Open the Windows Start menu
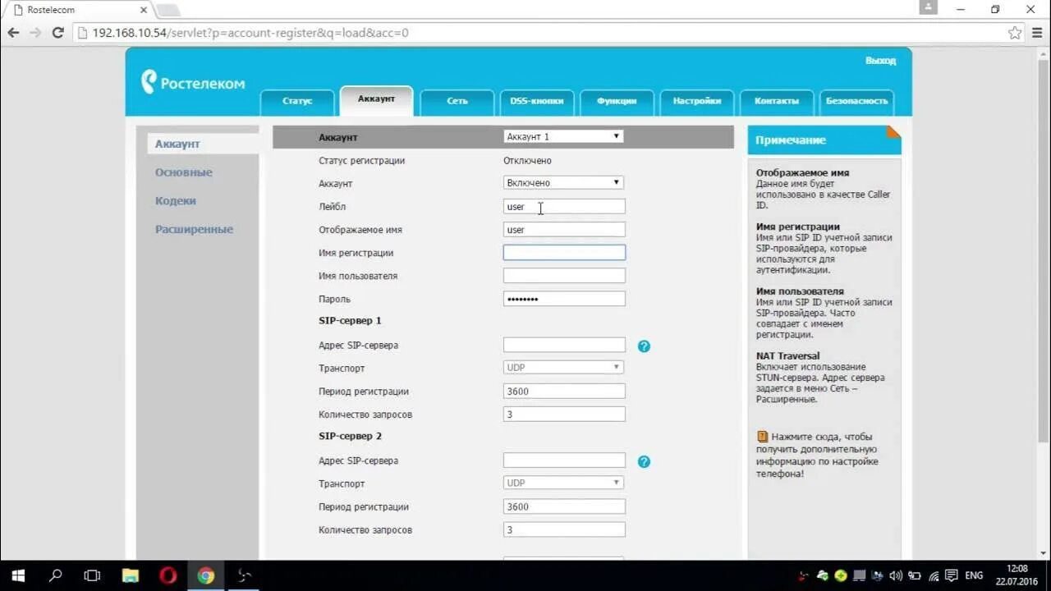 (18, 575)
